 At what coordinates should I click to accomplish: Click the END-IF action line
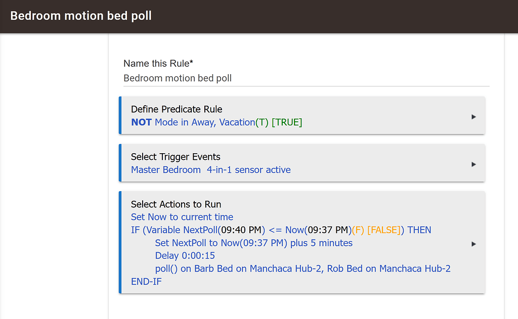(x=146, y=282)
